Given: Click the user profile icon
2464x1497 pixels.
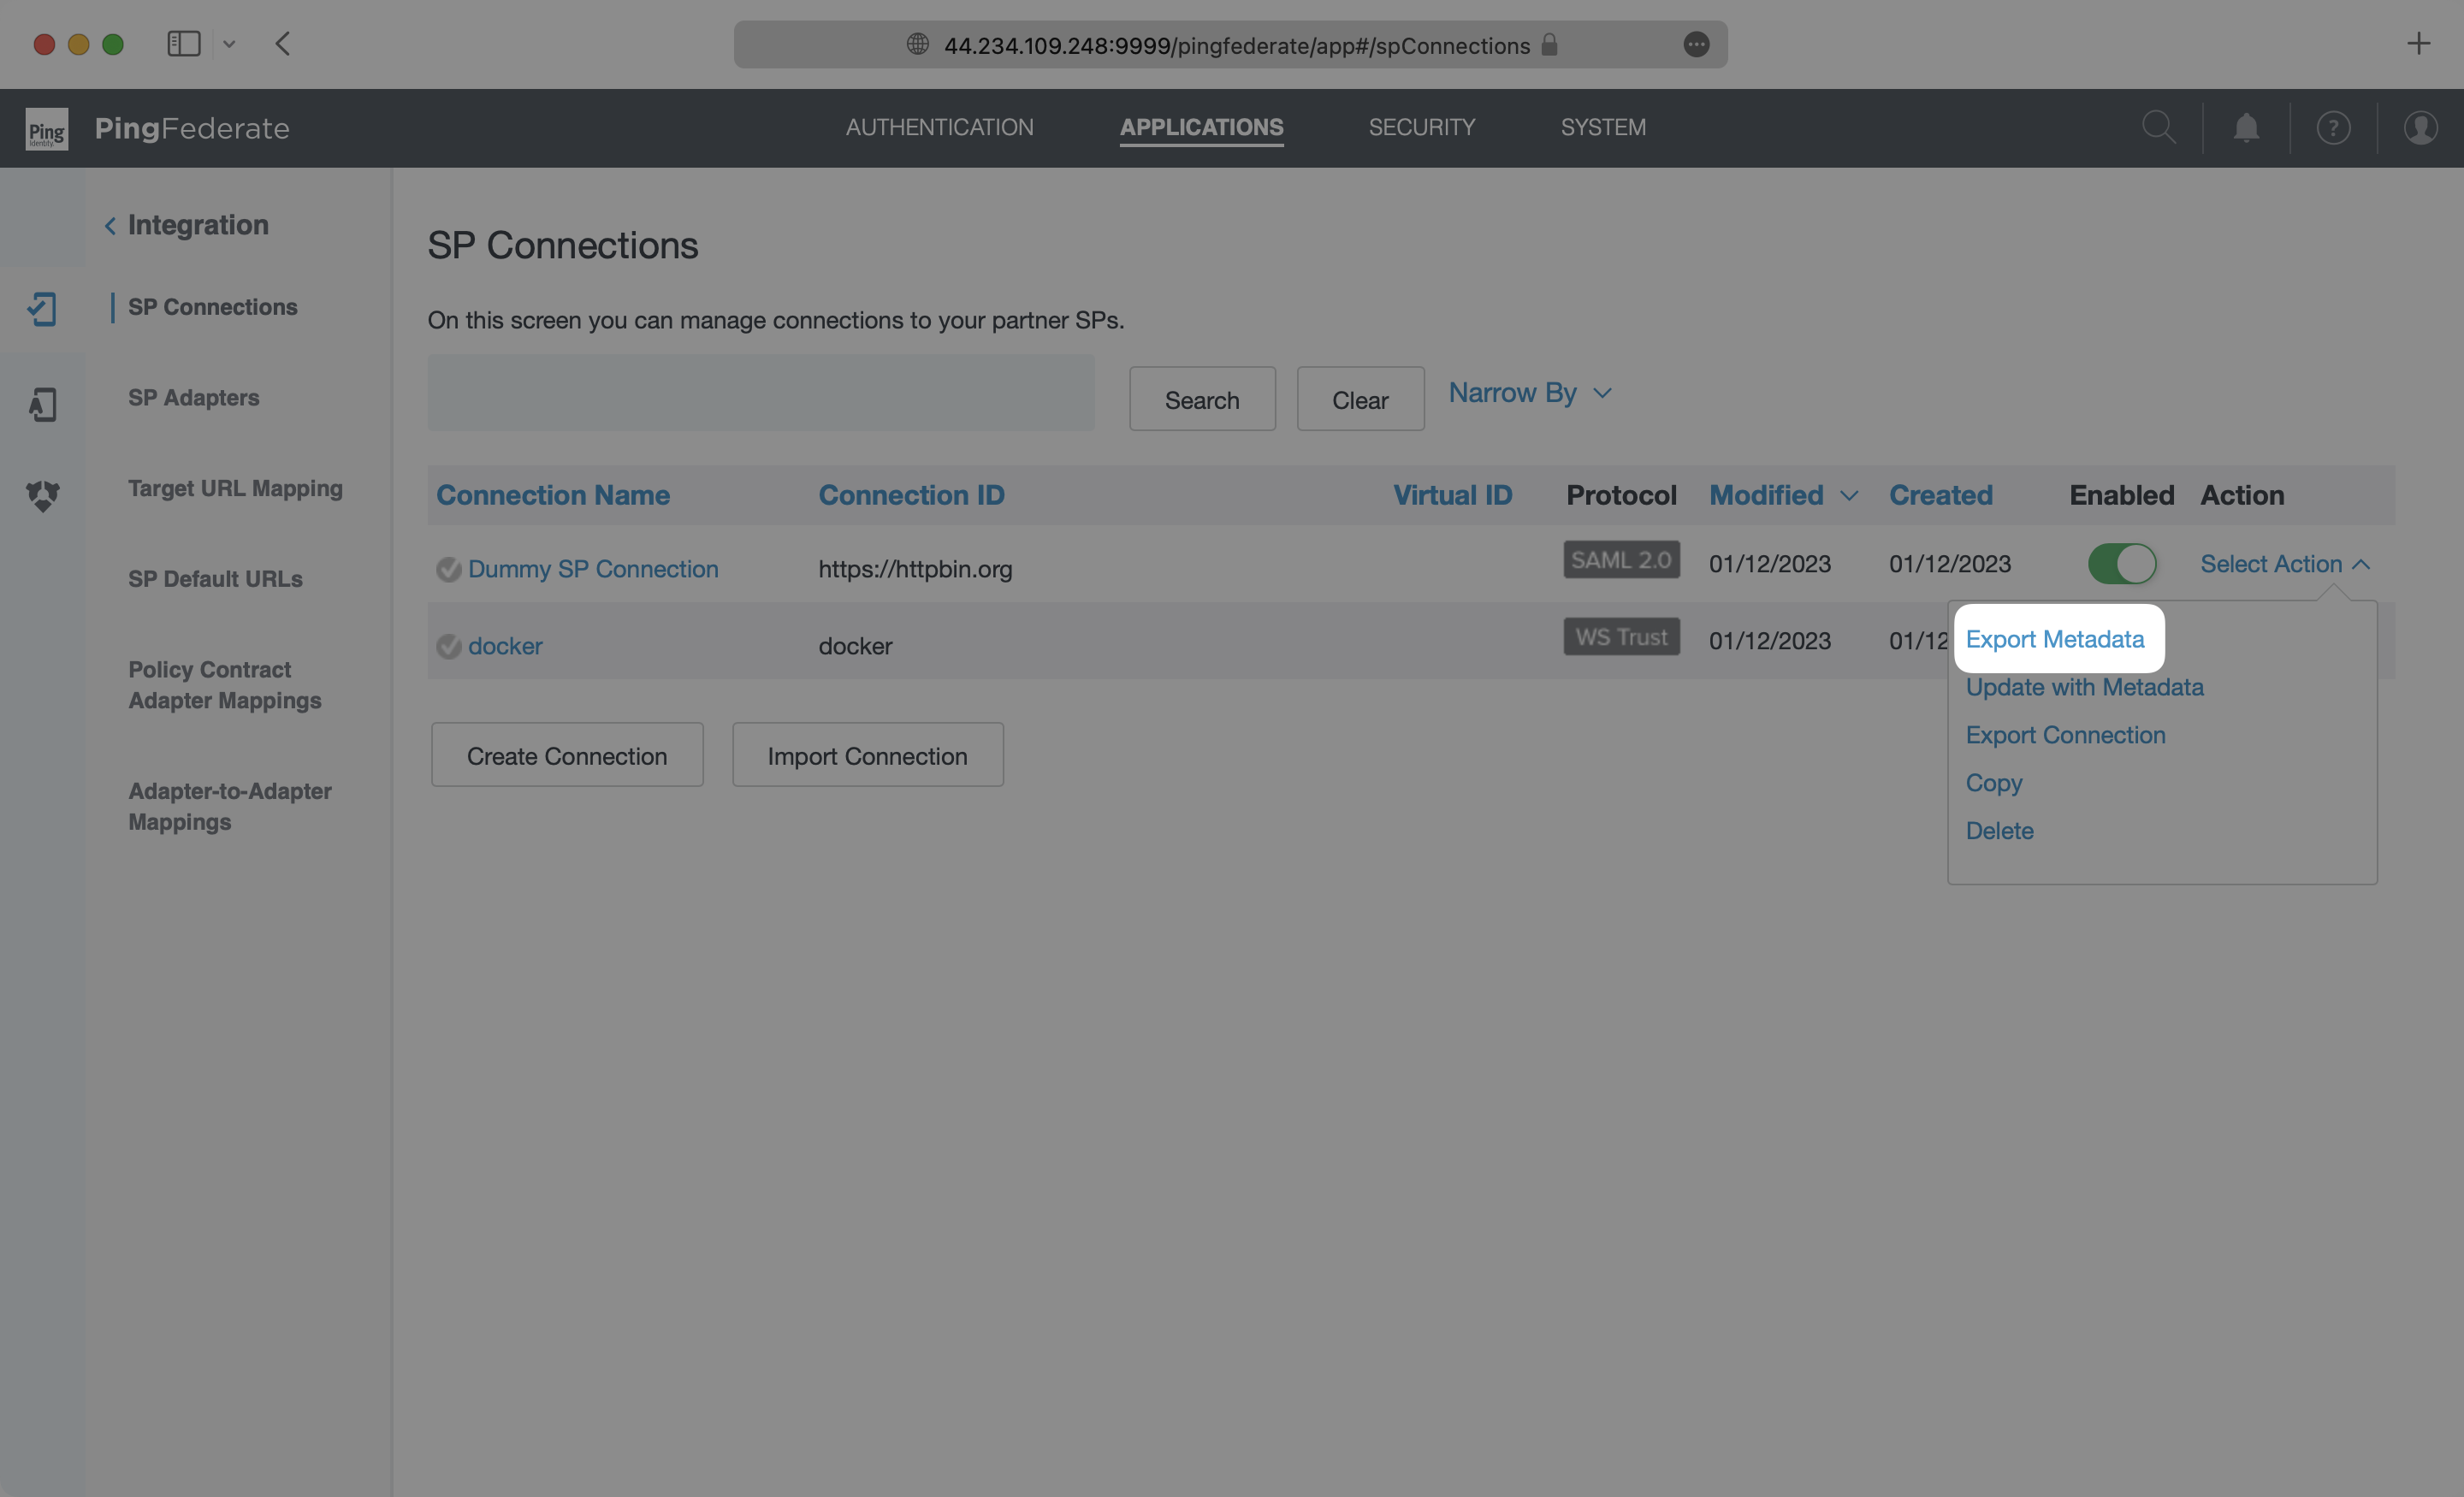Looking at the screenshot, I should pos(2422,127).
